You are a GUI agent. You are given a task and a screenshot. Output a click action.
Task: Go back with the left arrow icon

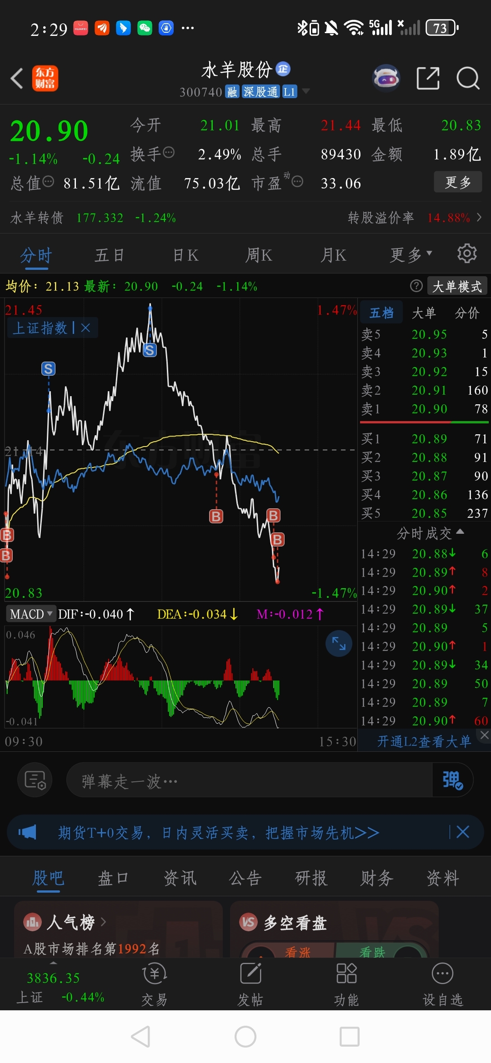[x=17, y=78]
